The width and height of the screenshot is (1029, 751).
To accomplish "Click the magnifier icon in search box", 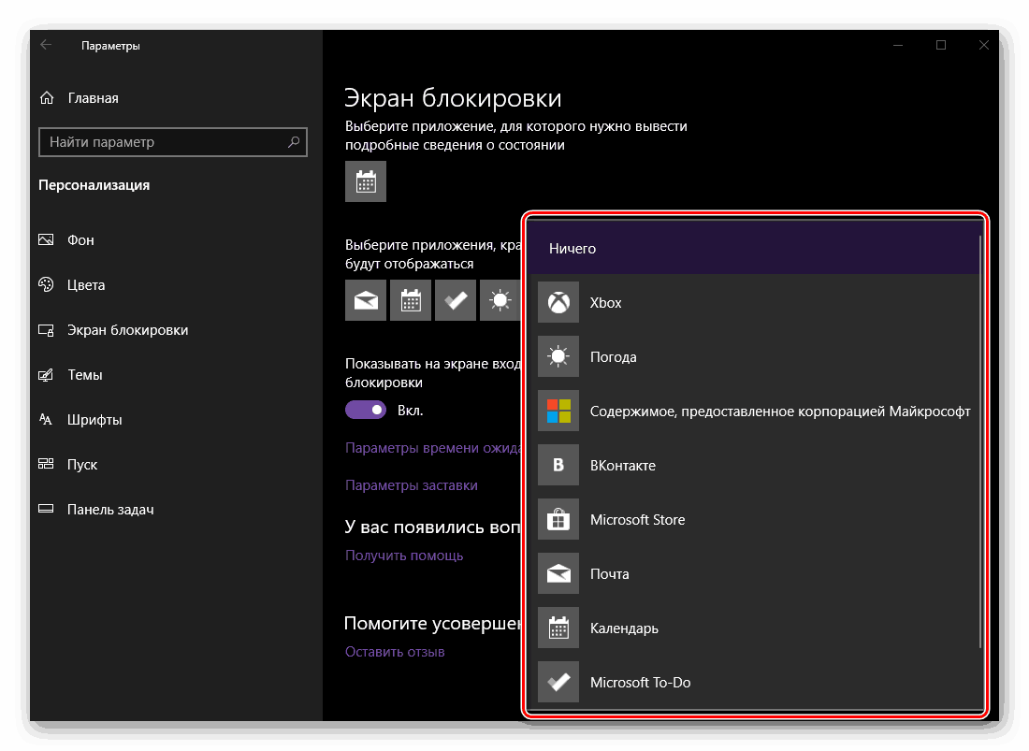I will [x=294, y=141].
